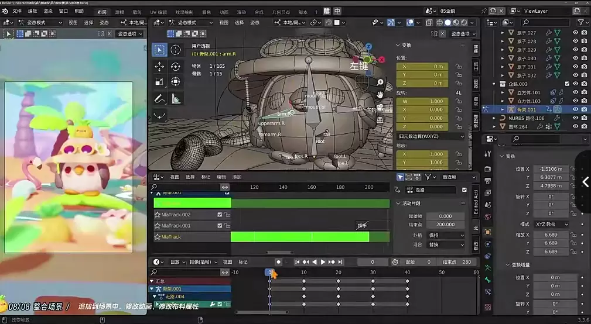591x324 pixels.
Task: Open 姿态选项 in main viewport header
Action: (463, 34)
